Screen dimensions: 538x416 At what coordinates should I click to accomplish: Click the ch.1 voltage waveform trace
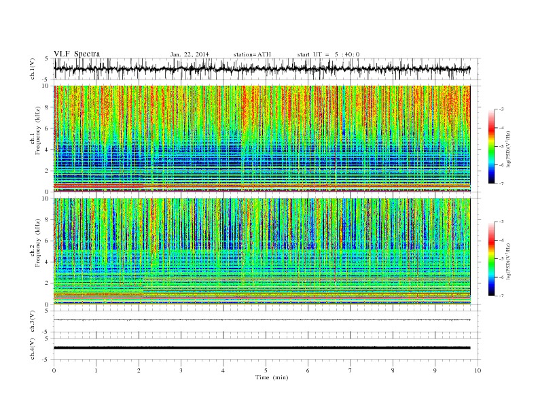[x=262, y=69]
